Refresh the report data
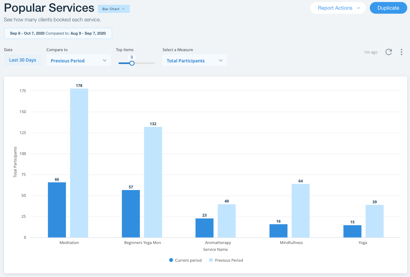Viewport: 410px width, 277px height. (388, 52)
